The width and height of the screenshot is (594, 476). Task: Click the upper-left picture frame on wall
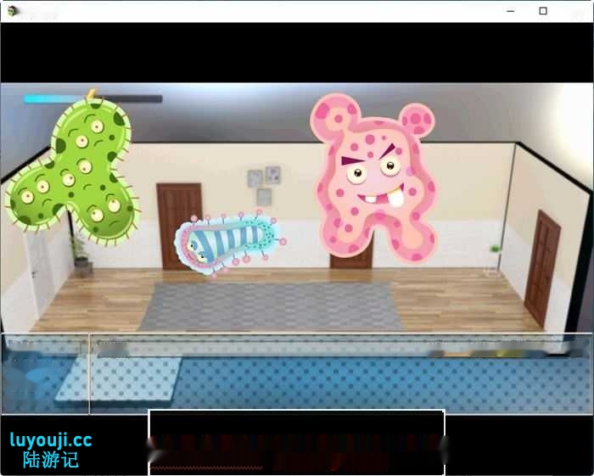(255, 178)
